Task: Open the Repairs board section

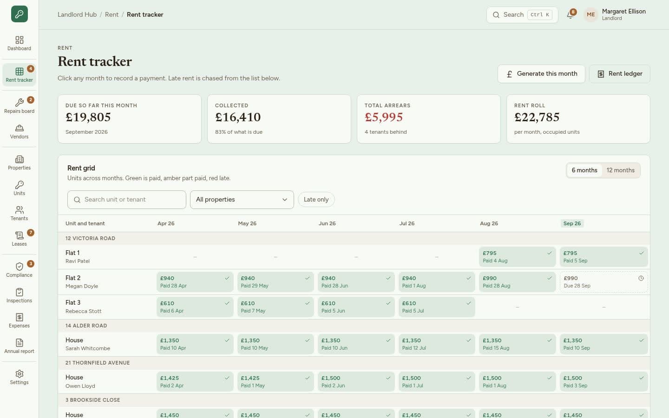Action: pos(20,106)
